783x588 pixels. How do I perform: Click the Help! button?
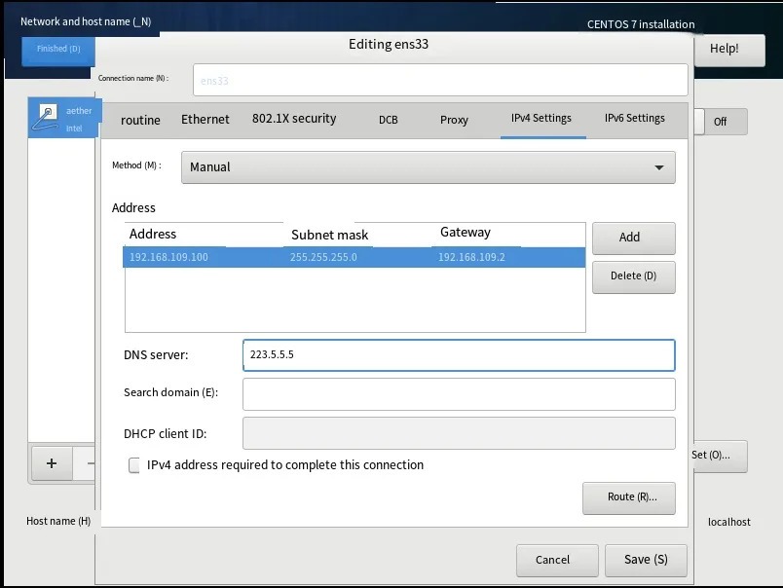(724, 49)
